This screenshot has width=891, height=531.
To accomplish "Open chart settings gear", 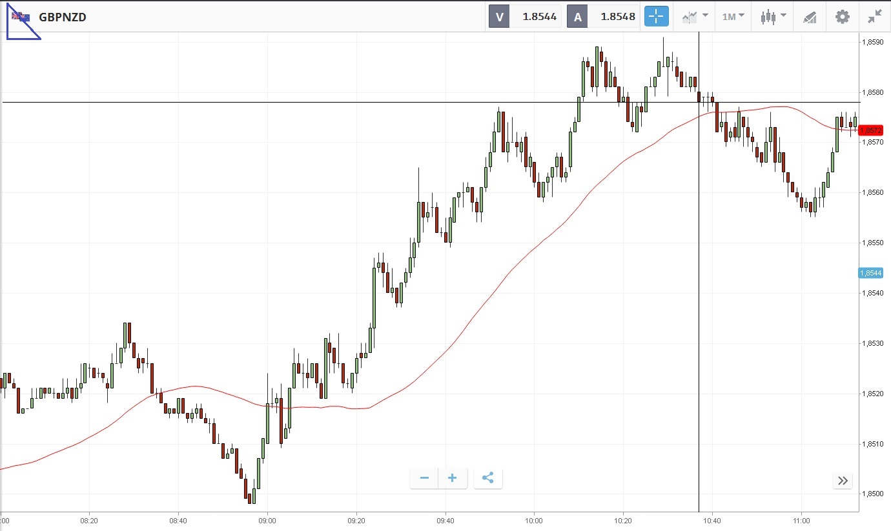I will click(x=843, y=17).
